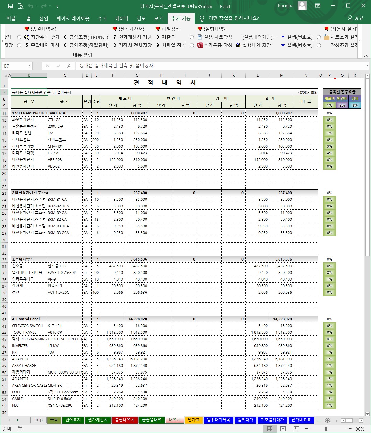Image resolution: width=371 pixels, height=433 pixels.
Task: Click the user account avatar picture
Action: point(302,5)
